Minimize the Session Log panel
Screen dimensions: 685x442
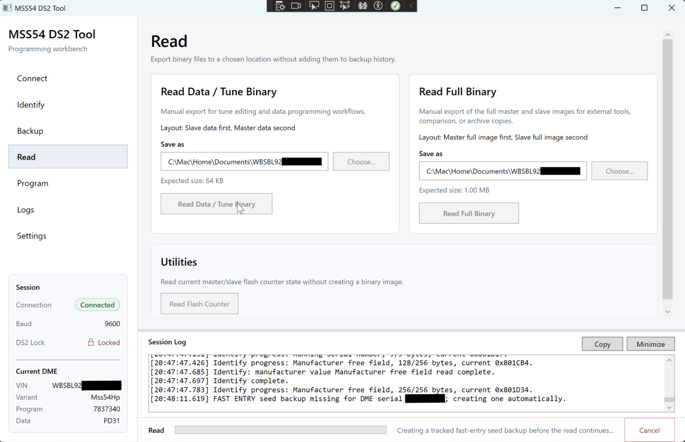point(650,344)
